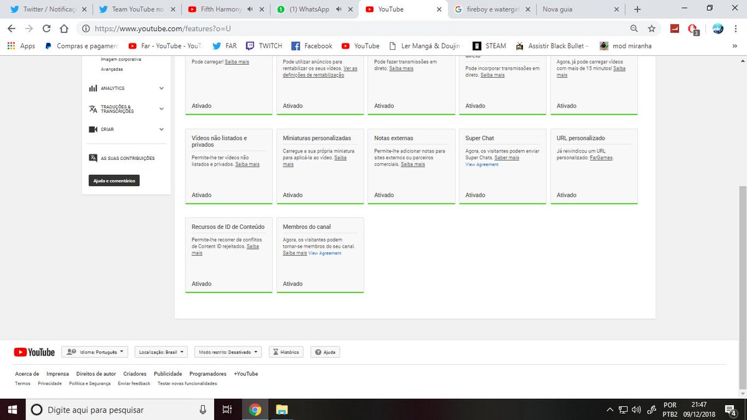The width and height of the screenshot is (747, 420).
Task: Open Chrome from the taskbar
Action: (255, 409)
